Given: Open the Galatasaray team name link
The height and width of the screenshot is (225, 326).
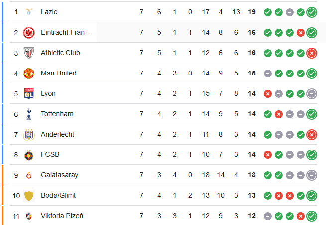Looking at the screenshot, I should tap(59, 175).
